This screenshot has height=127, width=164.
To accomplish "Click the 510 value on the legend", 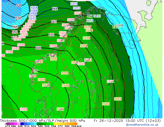I will click(27, 126).
